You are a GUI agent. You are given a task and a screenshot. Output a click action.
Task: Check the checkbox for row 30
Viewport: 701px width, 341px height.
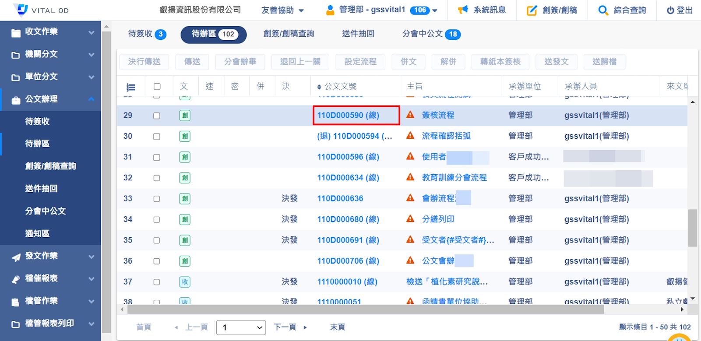pyautogui.click(x=157, y=137)
